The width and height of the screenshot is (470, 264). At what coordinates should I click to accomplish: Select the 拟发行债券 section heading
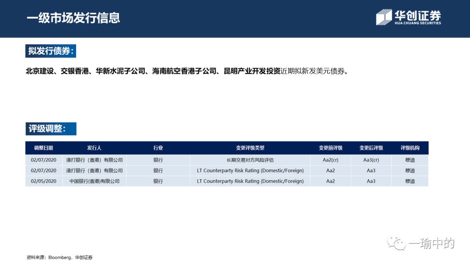click(x=50, y=51)
